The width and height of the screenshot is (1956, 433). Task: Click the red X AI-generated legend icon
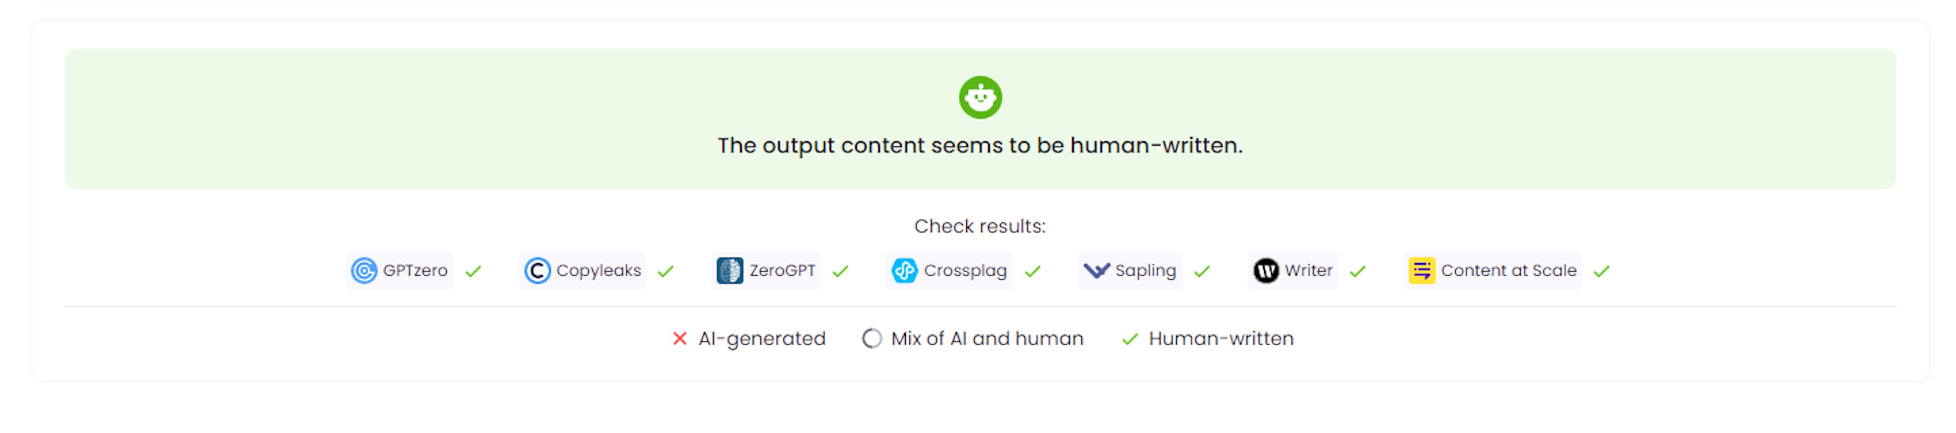coord(680,338)
